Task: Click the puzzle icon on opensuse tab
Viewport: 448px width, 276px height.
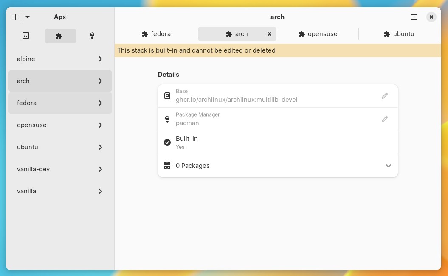Action: pos(302,34)
